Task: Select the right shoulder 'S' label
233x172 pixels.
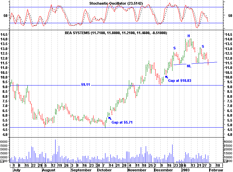Action: coord(203,46)
